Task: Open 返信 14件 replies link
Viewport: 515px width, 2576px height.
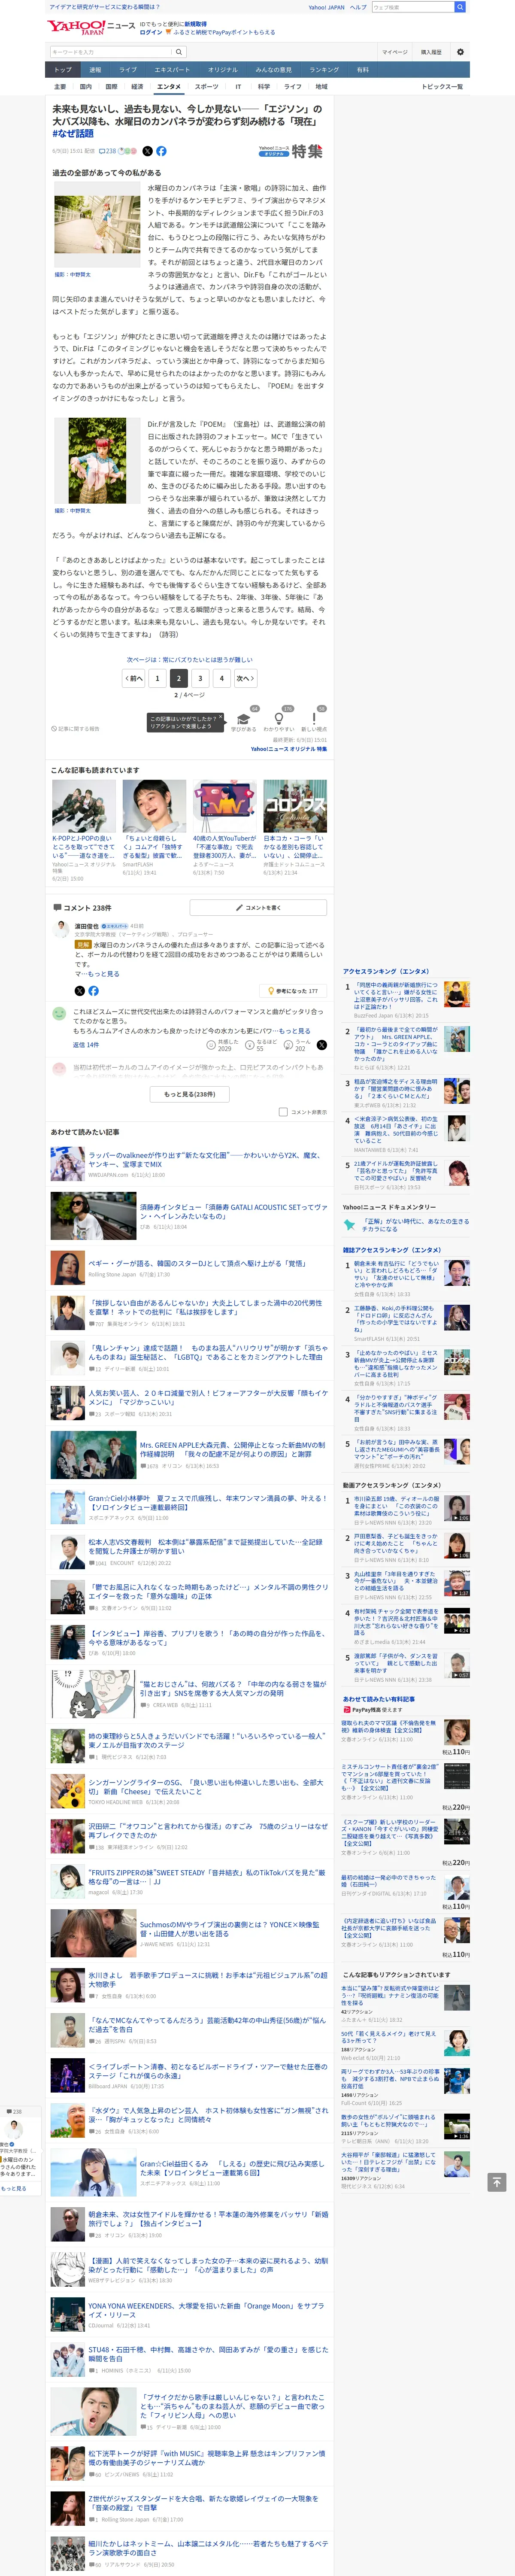Action: click(86, 1045)
